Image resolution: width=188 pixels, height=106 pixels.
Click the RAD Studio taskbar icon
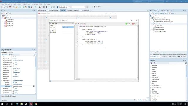tap(31, 104)
